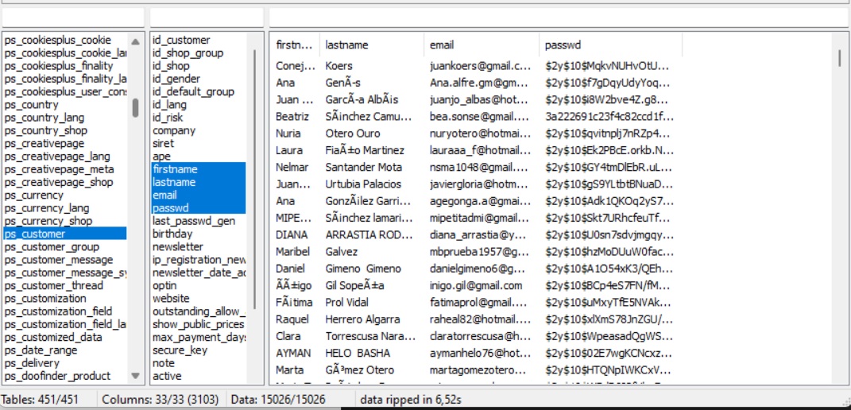Screen dimensions: 851x410
Task: Select the ps_creativepage_lang table
Action: coord(64,157)
